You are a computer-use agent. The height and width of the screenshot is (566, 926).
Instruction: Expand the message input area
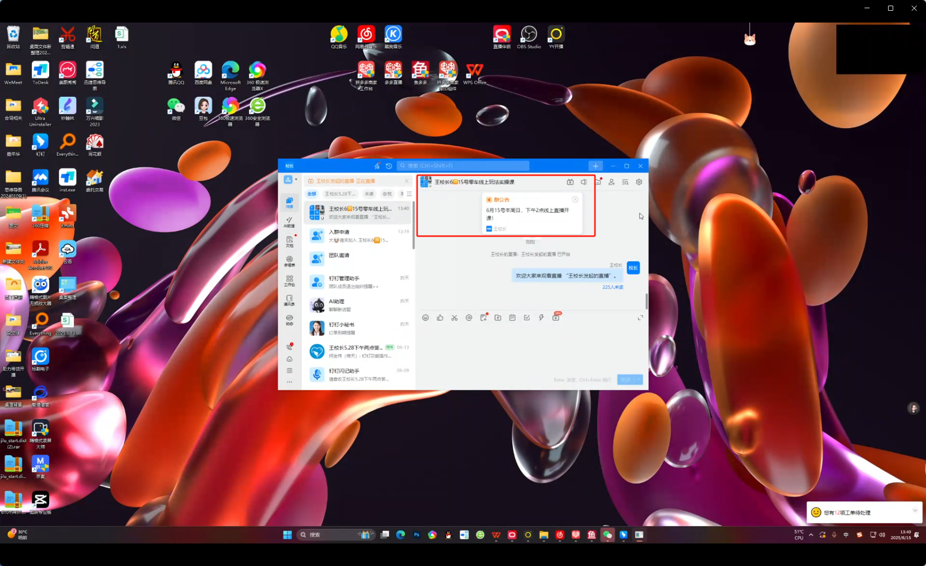point(640,318)
